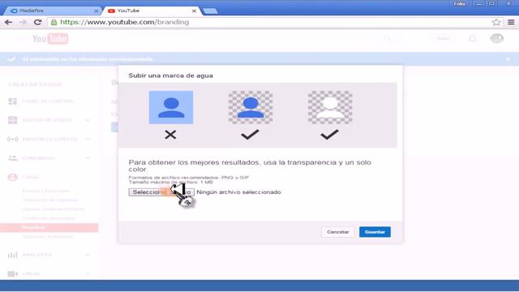Open the Analytics bar chart icon
This screenshot has width=519, height=292.
point(13,255)
